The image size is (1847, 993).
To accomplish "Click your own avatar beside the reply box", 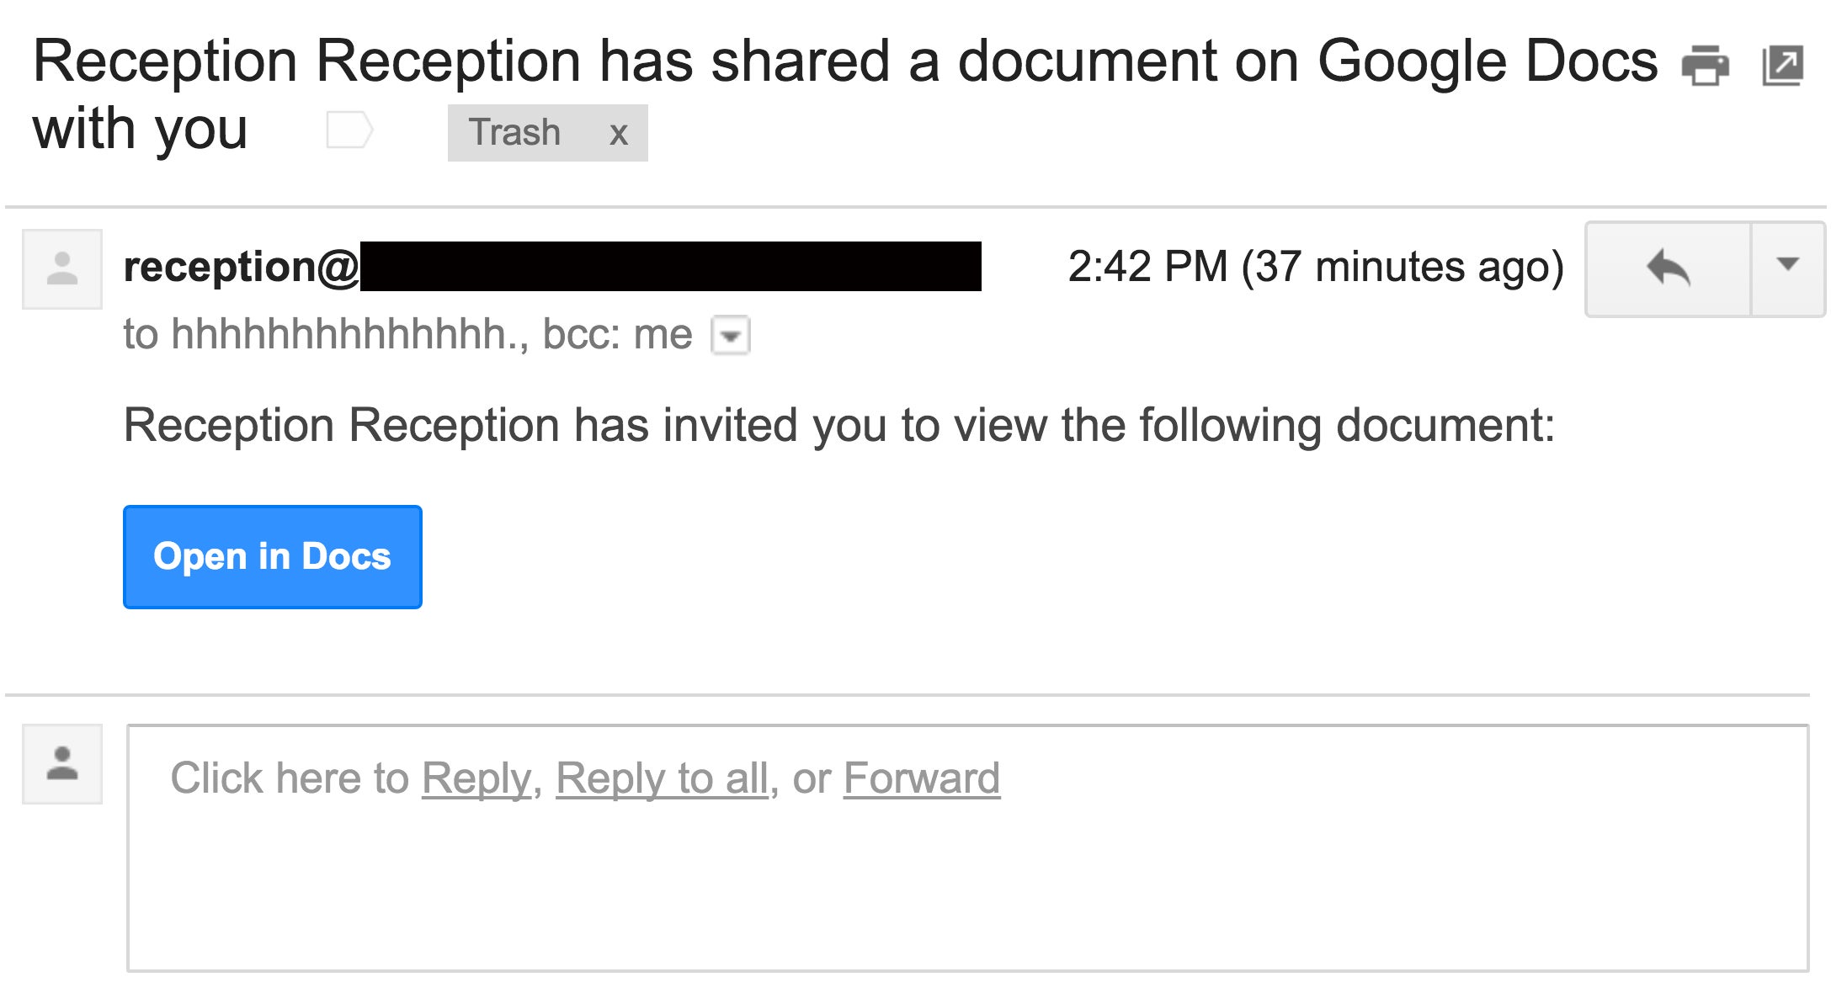I will coord(62,764).
